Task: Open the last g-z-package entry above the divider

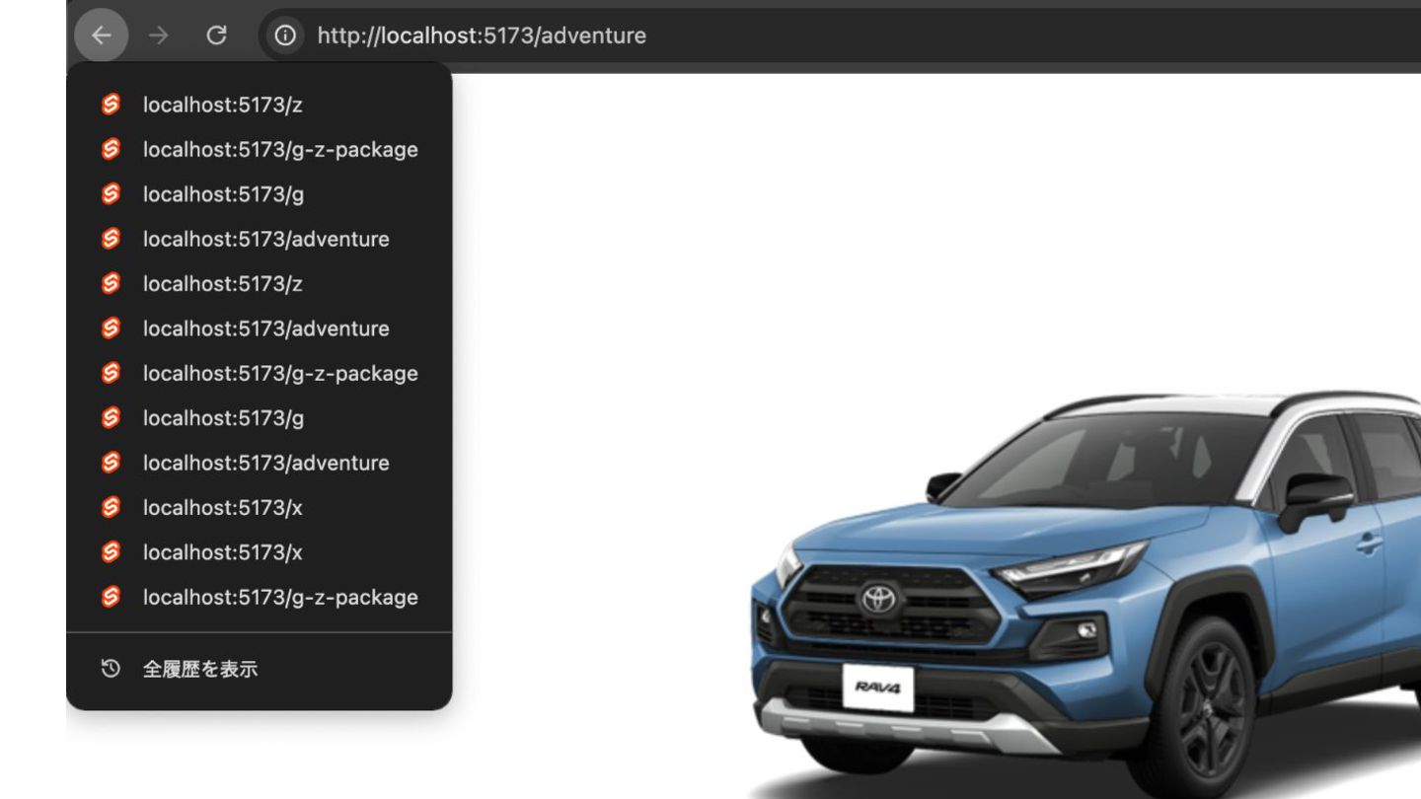Action: click(259, 597)
